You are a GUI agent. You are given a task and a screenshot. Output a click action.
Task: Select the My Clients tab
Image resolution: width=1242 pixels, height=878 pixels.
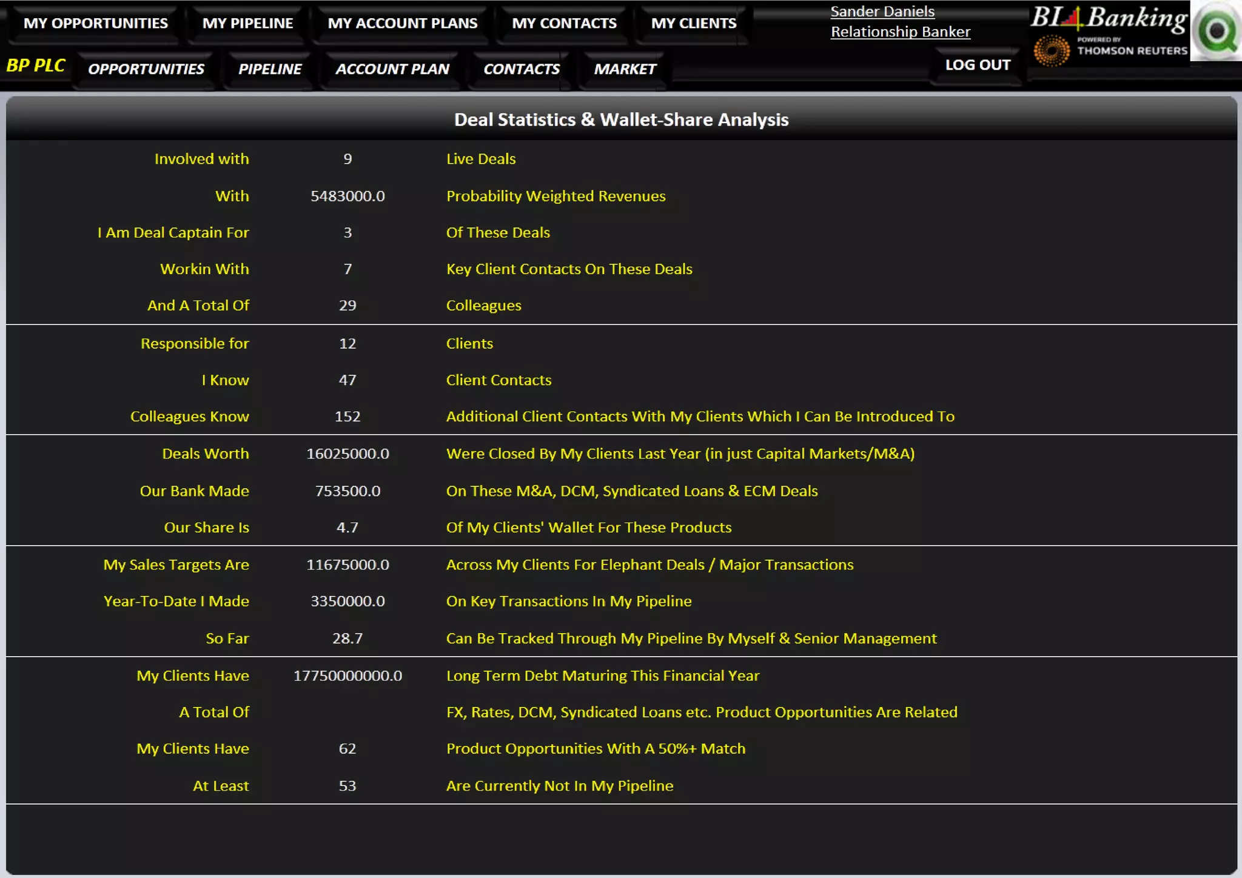pos(693,24)
